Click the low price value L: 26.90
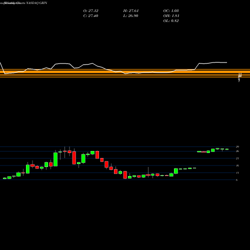The height and width of the screenshot is (250, 250). [x=131, y=16]
